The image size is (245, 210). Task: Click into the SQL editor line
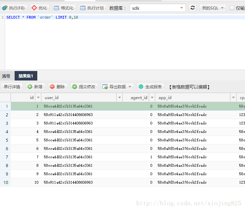[125, 17]
